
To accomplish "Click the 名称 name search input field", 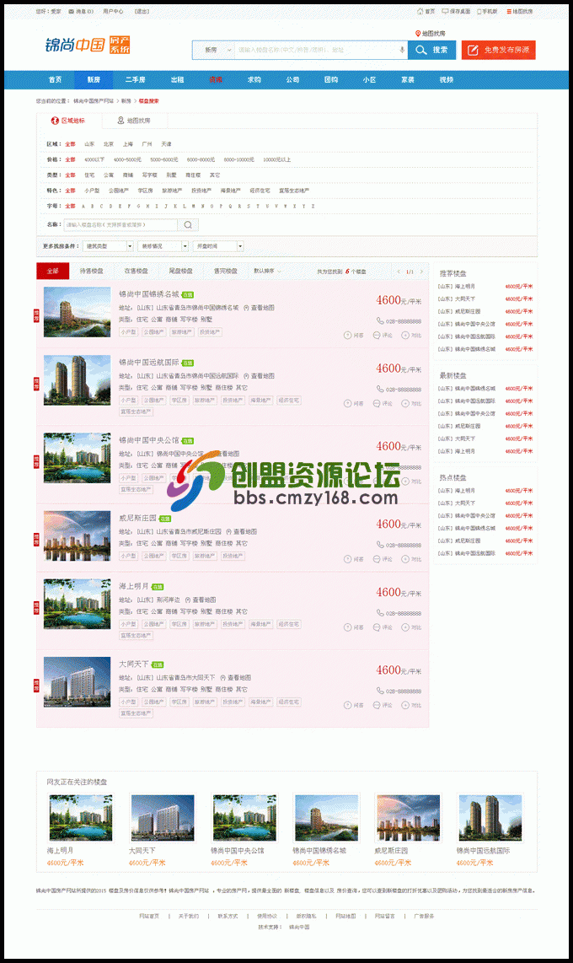I will click(x=120, y=225).
